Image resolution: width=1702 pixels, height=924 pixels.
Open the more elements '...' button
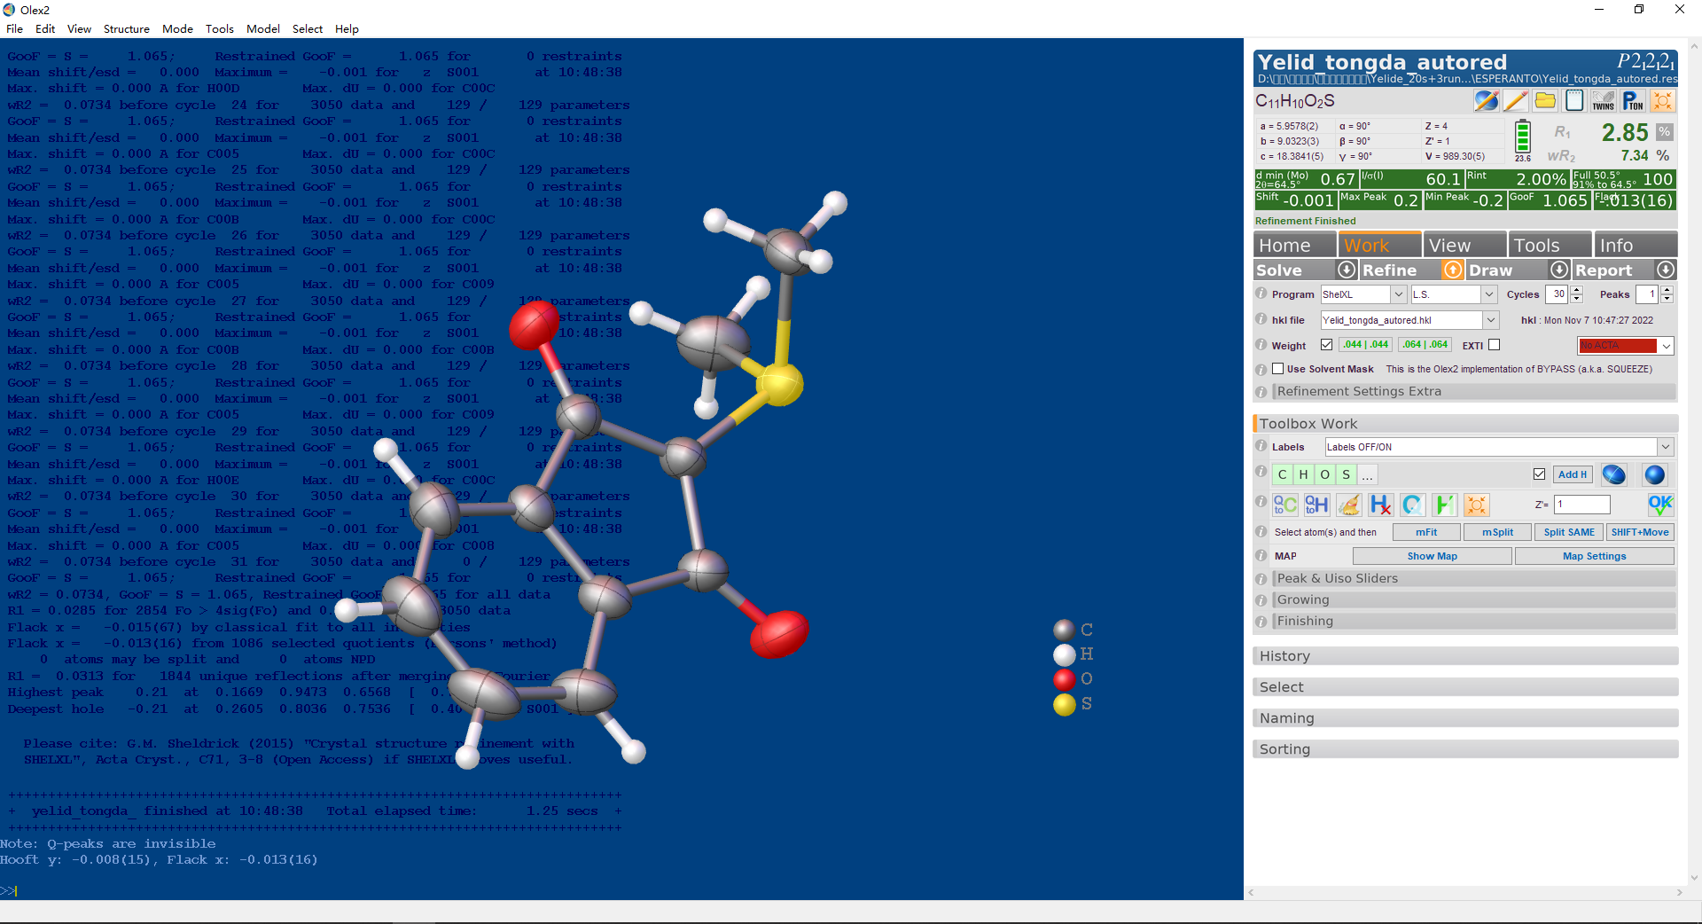click(x=1367, y=475)
